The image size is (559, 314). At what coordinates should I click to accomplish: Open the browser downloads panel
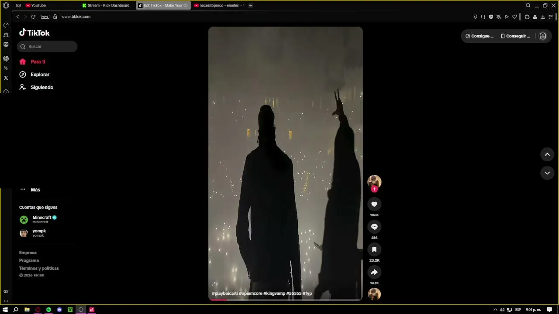[x=543, y=17]
